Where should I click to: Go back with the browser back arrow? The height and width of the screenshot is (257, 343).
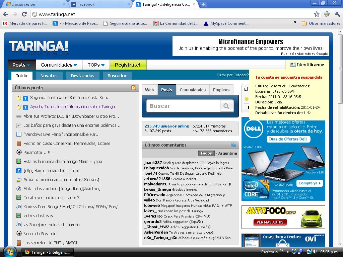(x=5, y=14)
